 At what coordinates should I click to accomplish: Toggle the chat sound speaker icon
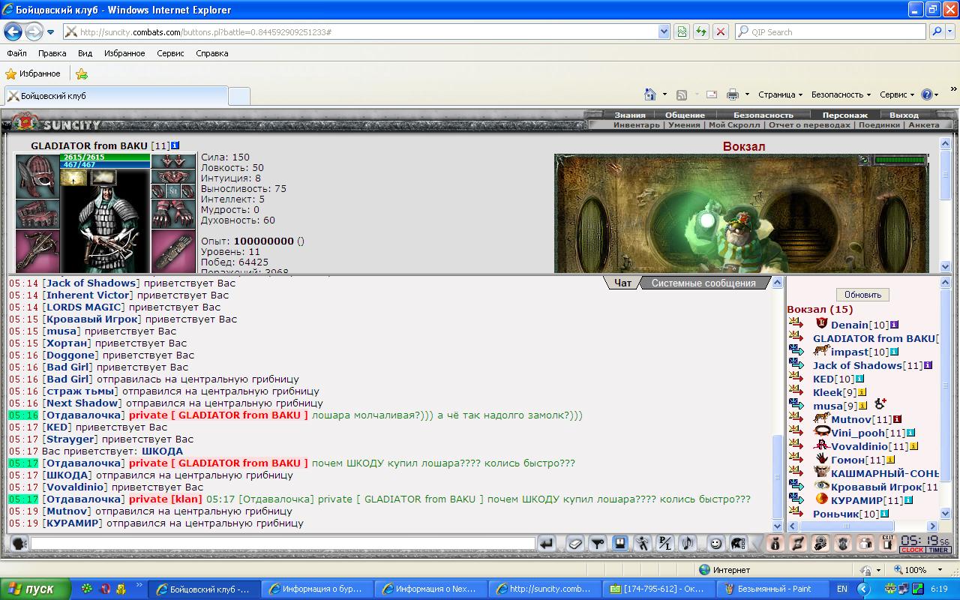[x=688, y=543]
